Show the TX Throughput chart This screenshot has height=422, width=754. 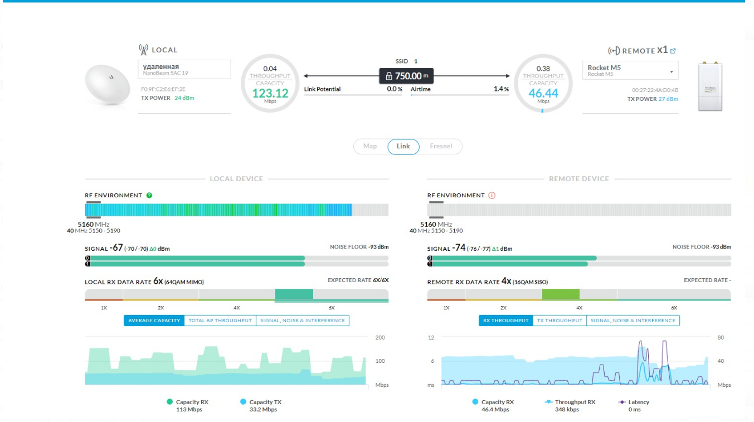coord(560,321)
